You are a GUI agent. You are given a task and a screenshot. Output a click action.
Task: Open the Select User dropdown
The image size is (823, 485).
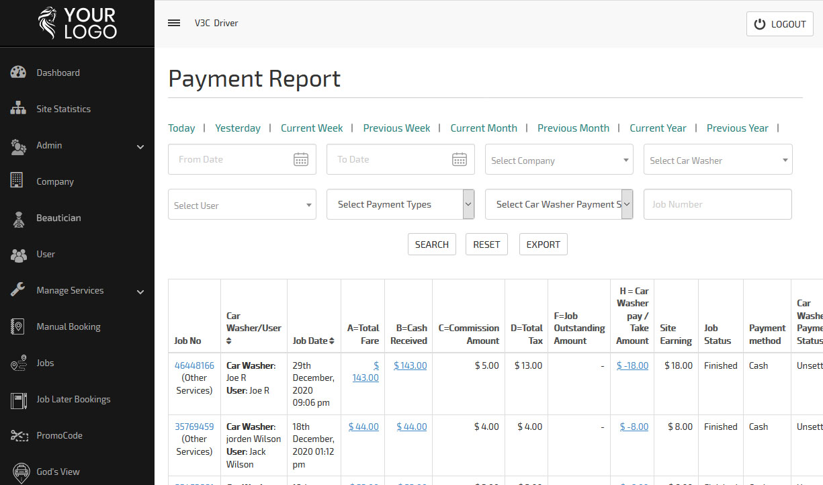(x=242, y=205)
